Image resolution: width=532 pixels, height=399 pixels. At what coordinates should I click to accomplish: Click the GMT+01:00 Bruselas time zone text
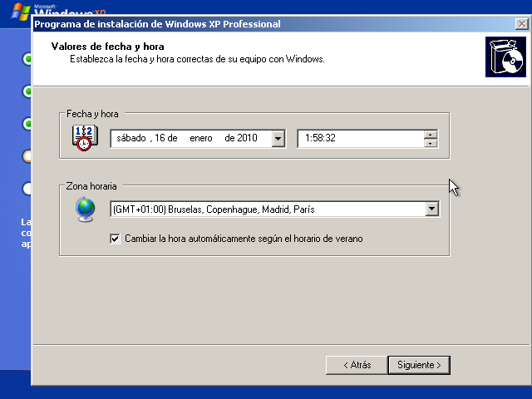click(x=214, y=209)
